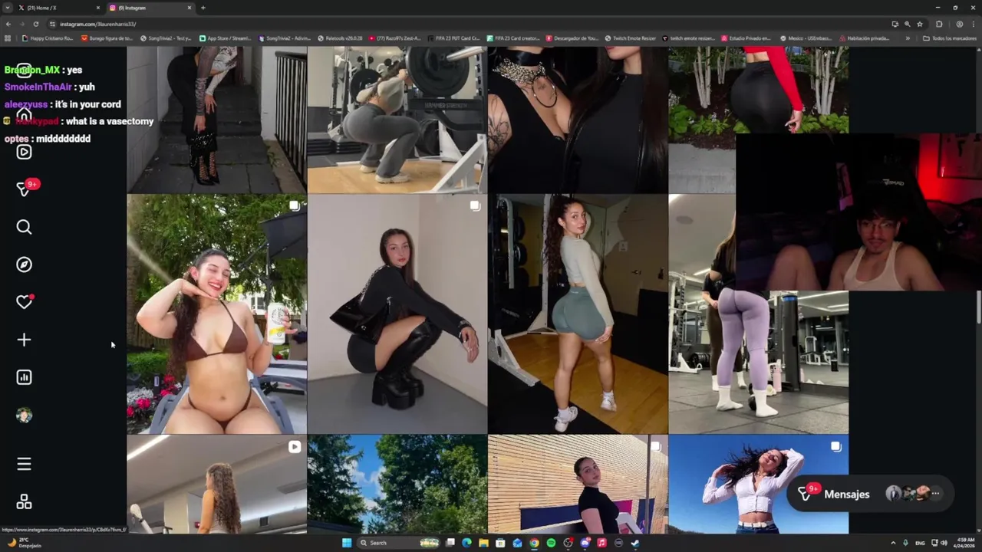
Task: Open the gym post with green shorts
Action: point(577,314)
